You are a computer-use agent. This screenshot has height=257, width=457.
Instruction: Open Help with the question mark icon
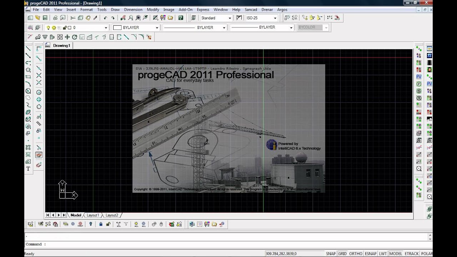tap(181, 18)
